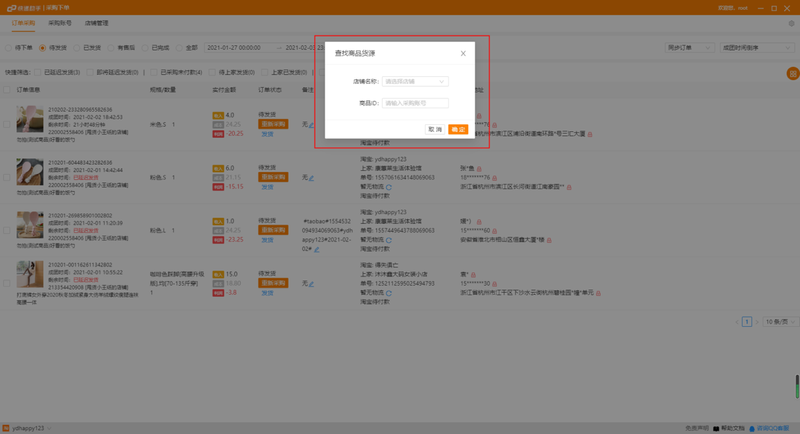Click the 商品ID input field in the dialog

414,102
